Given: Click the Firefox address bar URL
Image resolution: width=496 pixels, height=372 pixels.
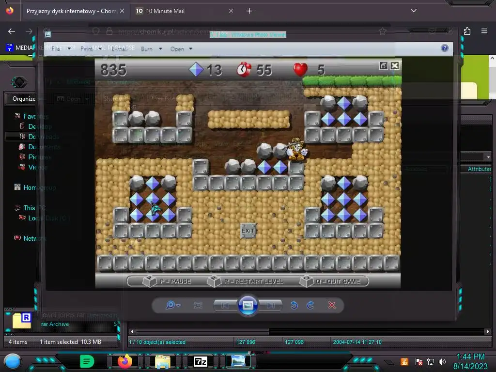Looking at the screenshot, I should point(172,31).
